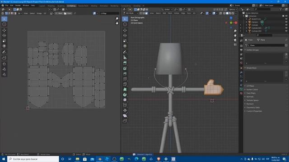Viewport: 289px width, 162px height.
Task: Toggle the camera view icon in 3D viewport
Action: point(235,40)
